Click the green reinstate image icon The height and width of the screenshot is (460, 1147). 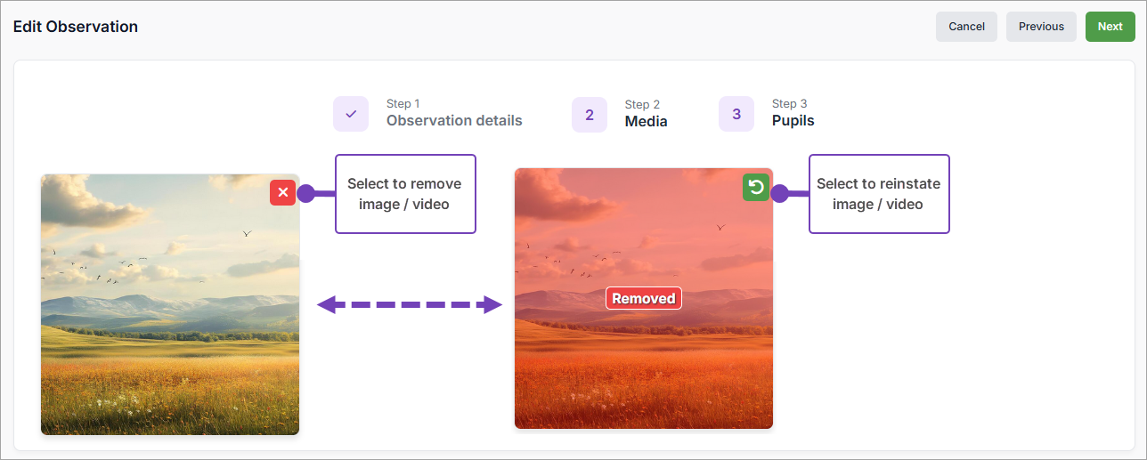click(756, 187)
